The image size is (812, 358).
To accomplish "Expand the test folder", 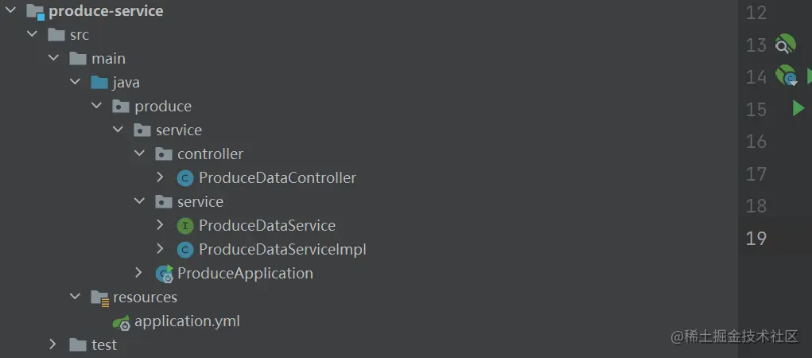I will tap(52, 344).
